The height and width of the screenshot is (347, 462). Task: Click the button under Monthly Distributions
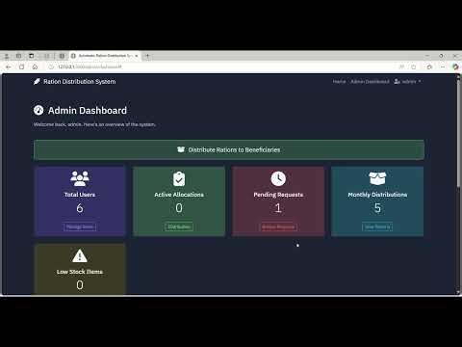point(377,227)
